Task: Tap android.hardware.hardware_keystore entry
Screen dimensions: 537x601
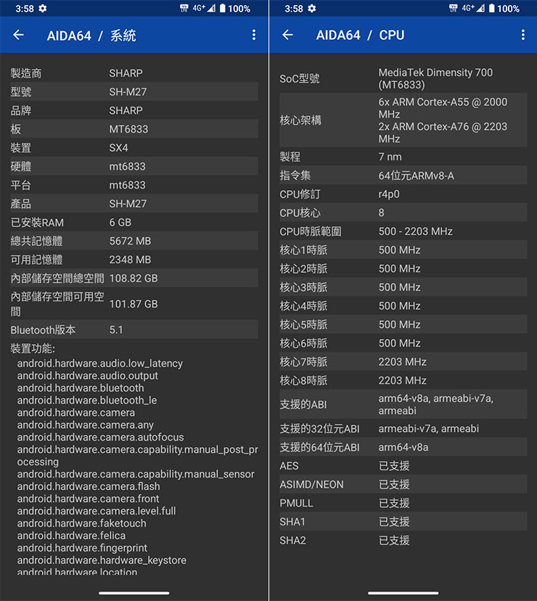Action: coord(102,560)
